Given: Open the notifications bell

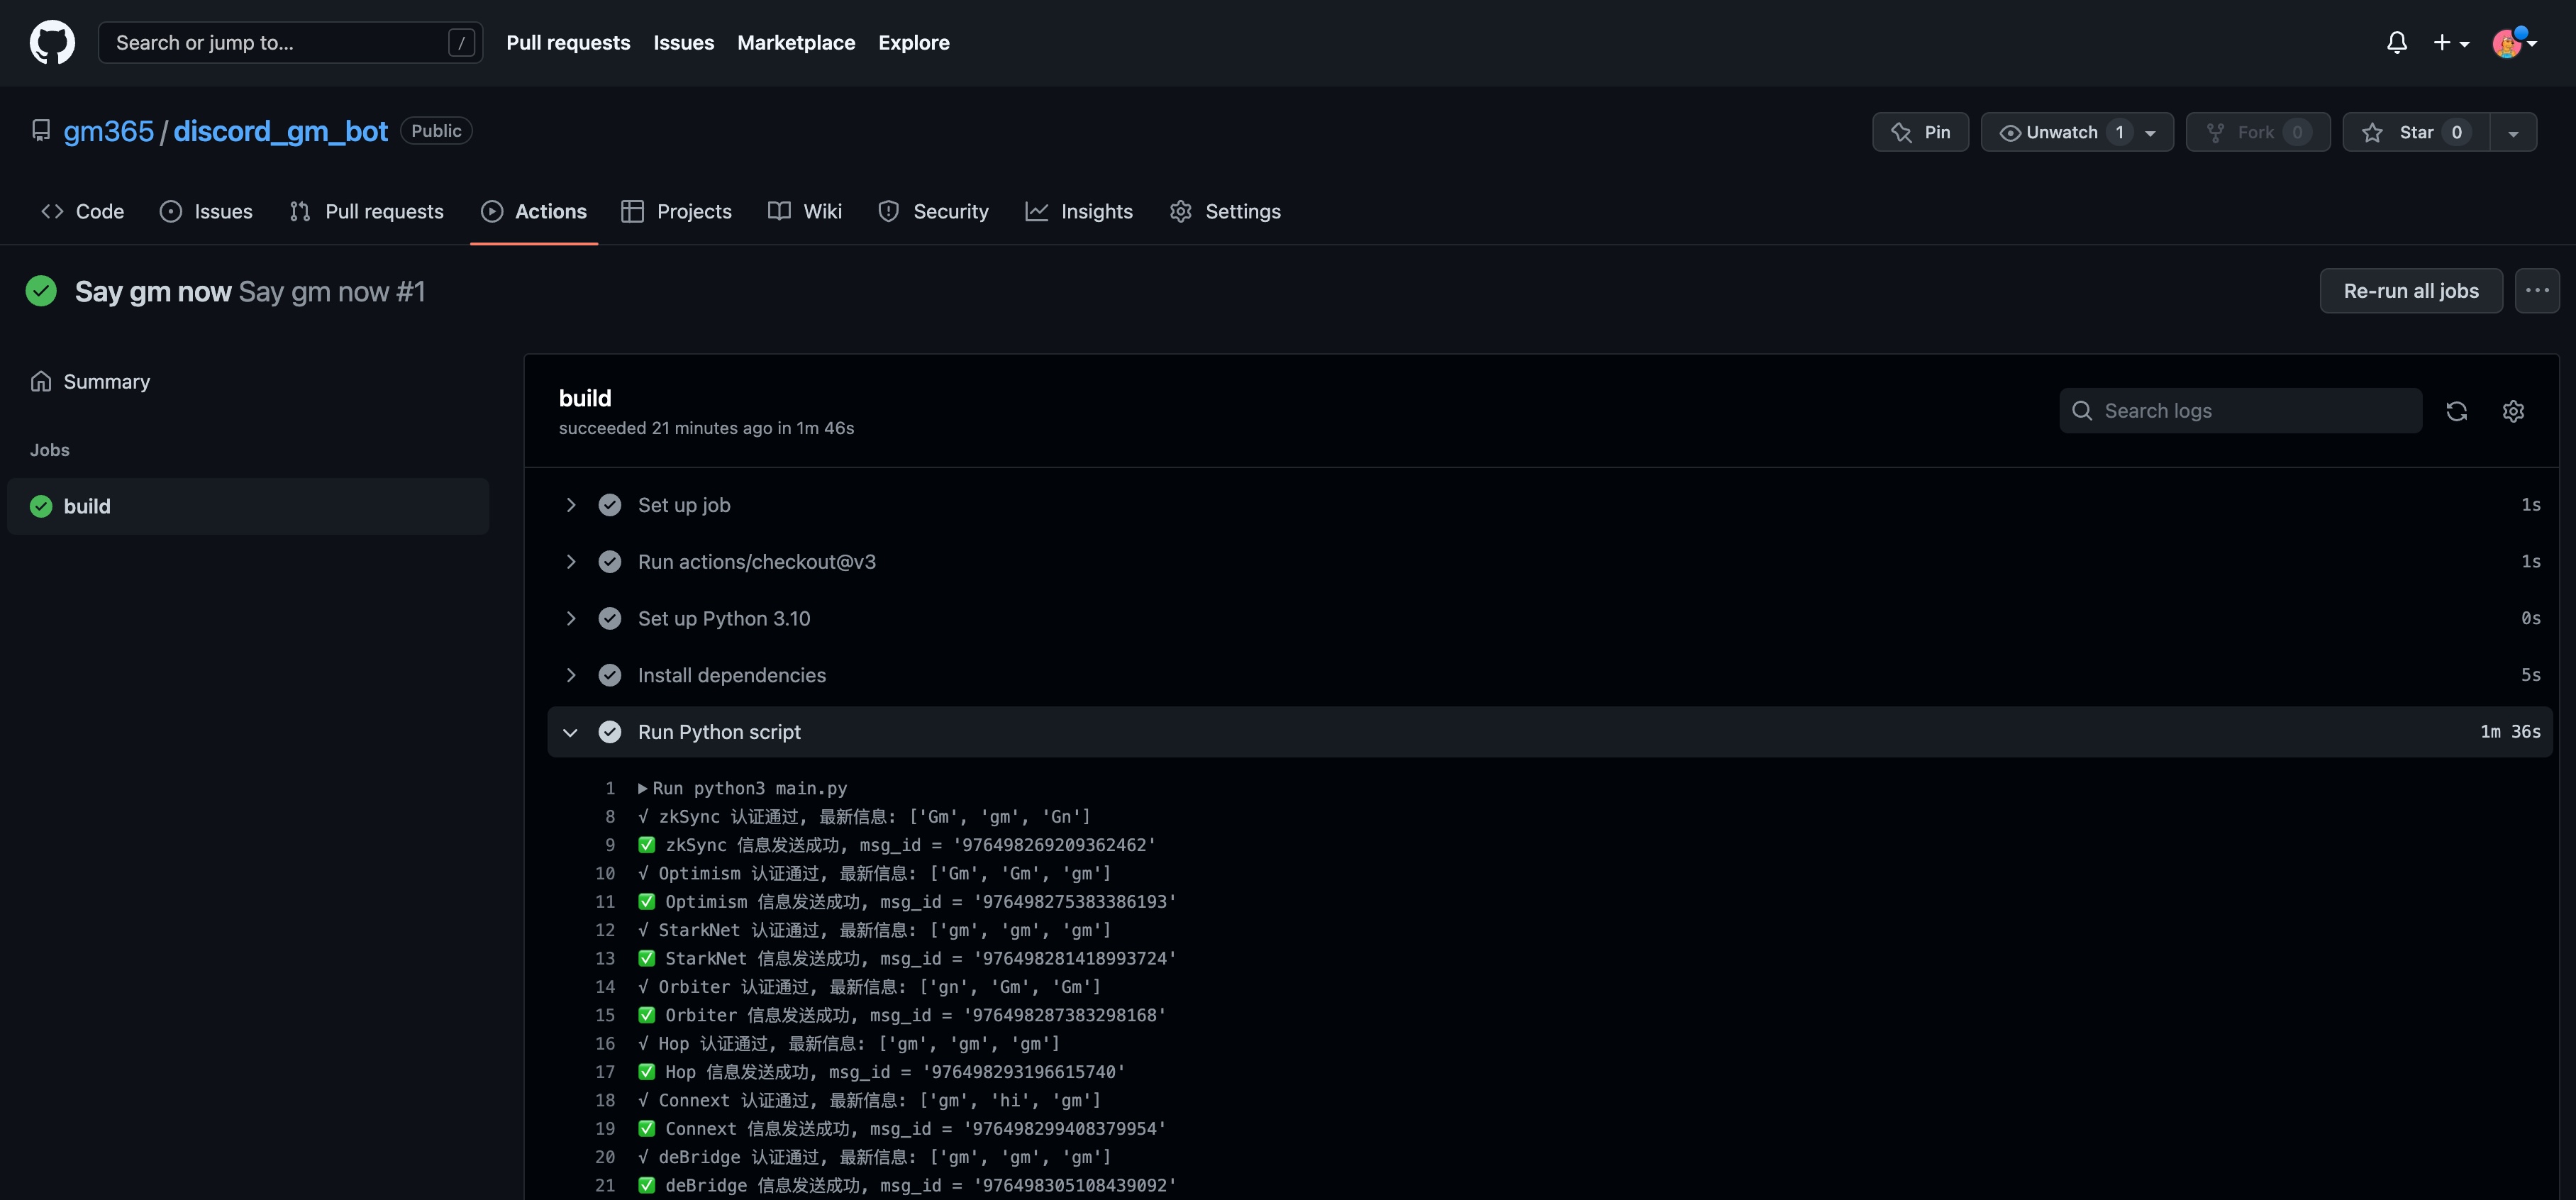Looking at the screenshot, I should pyautogui.click(x=2396, y=42).
